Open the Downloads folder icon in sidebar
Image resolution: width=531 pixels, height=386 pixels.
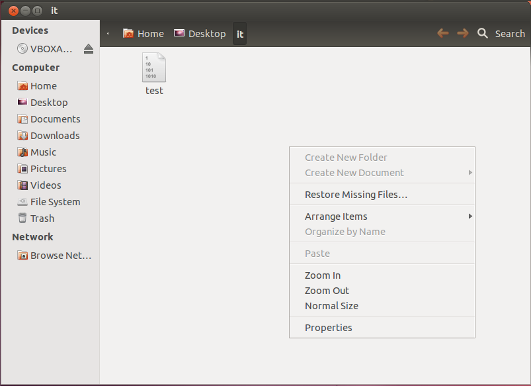coord(22,136)
